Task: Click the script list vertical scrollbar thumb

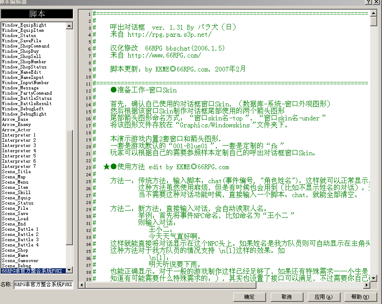Action: point(69,188)
